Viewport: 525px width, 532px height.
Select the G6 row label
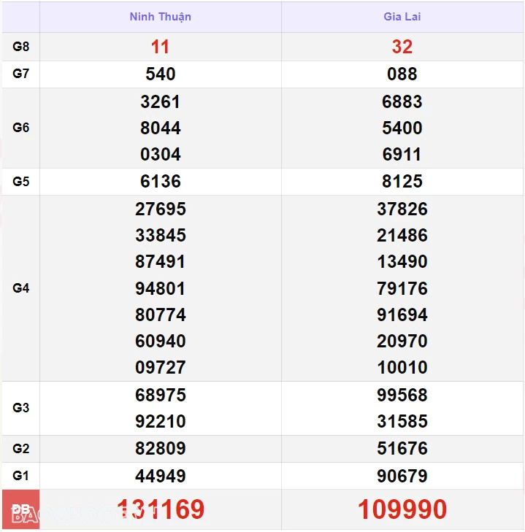(21, 128)
